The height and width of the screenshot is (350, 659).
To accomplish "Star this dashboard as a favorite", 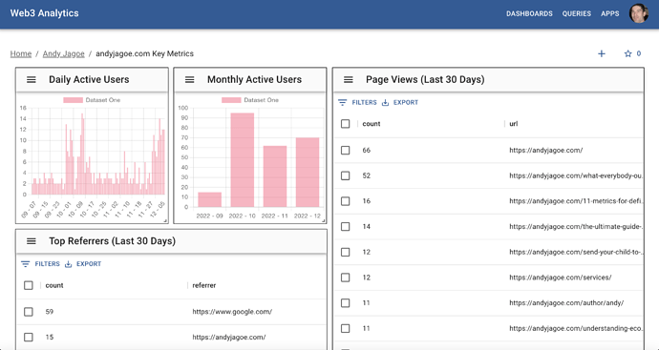I will [627, 53].
